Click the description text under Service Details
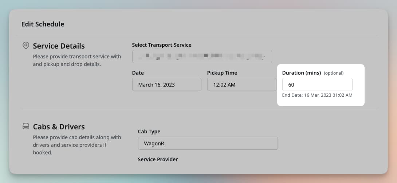The height and width of the screenshot is (183, 397). 77,60
